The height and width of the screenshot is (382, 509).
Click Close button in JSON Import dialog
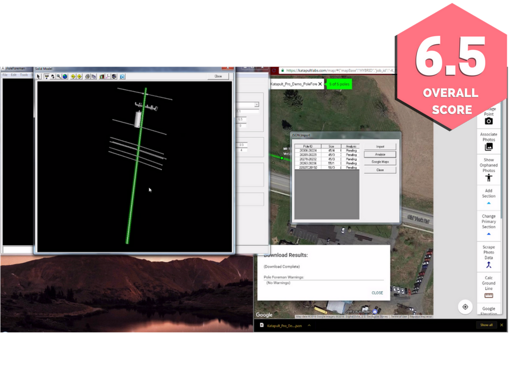pyautogui.click(x=380, y=170)
